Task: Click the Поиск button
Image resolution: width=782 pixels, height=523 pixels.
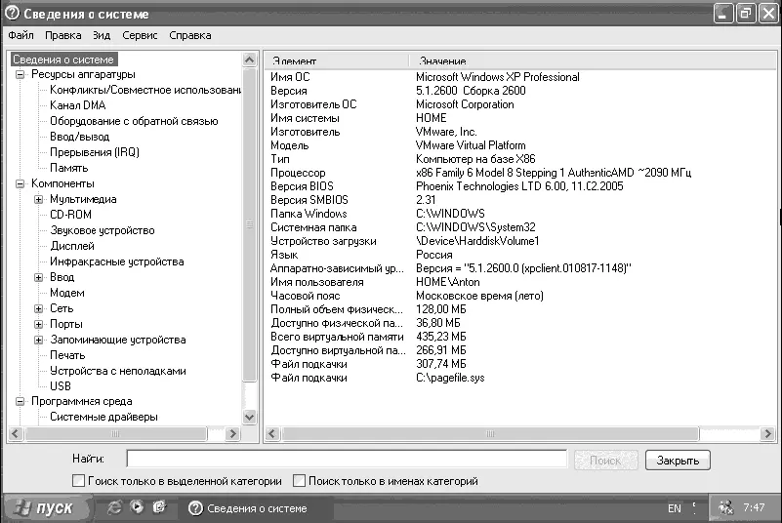Action: coord(606,461)
